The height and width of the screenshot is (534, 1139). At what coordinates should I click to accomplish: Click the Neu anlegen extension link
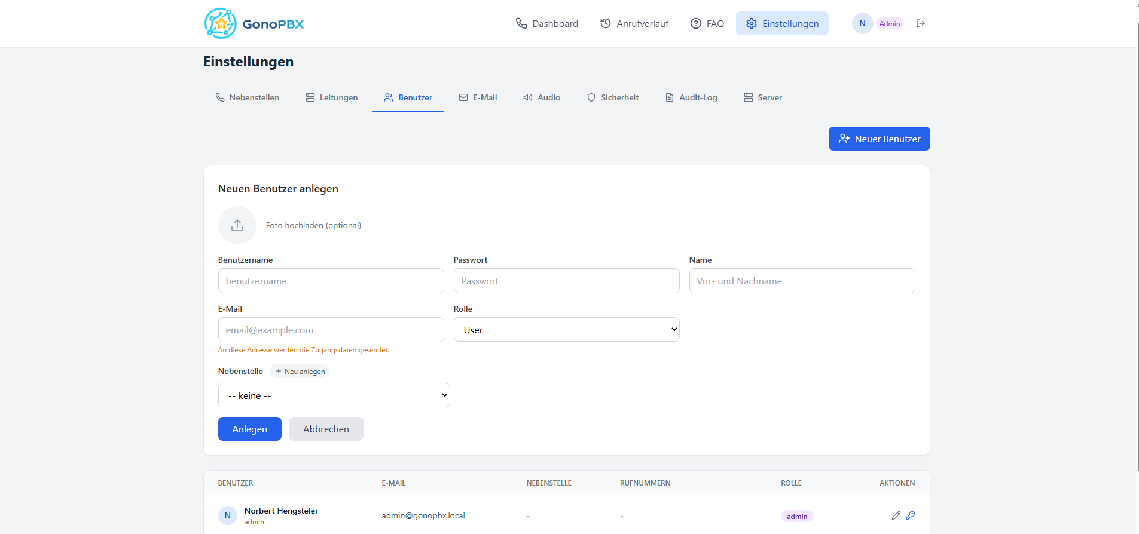point(300,371)
